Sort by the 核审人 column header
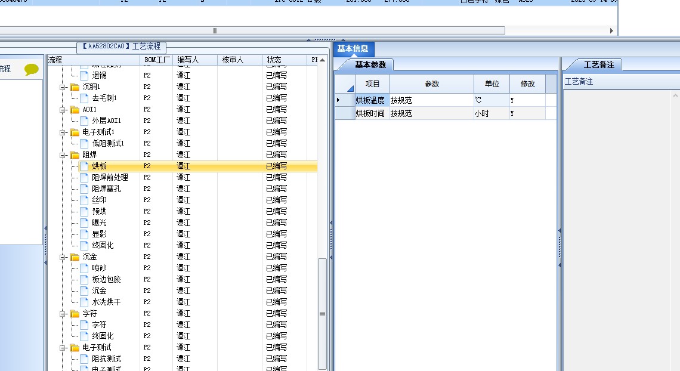This screenshot has width=680, height=371. (240, 60)
